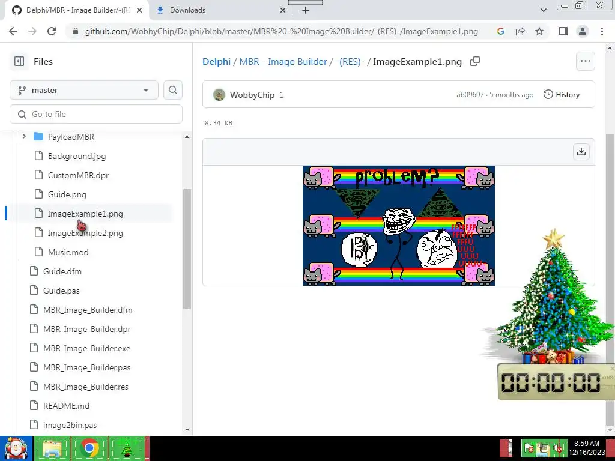Click the Go to file search field
Screen dimensions: 615x461
96,114
